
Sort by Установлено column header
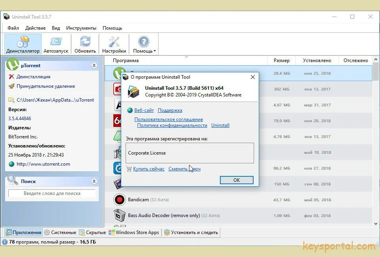[x=317, y=60]
